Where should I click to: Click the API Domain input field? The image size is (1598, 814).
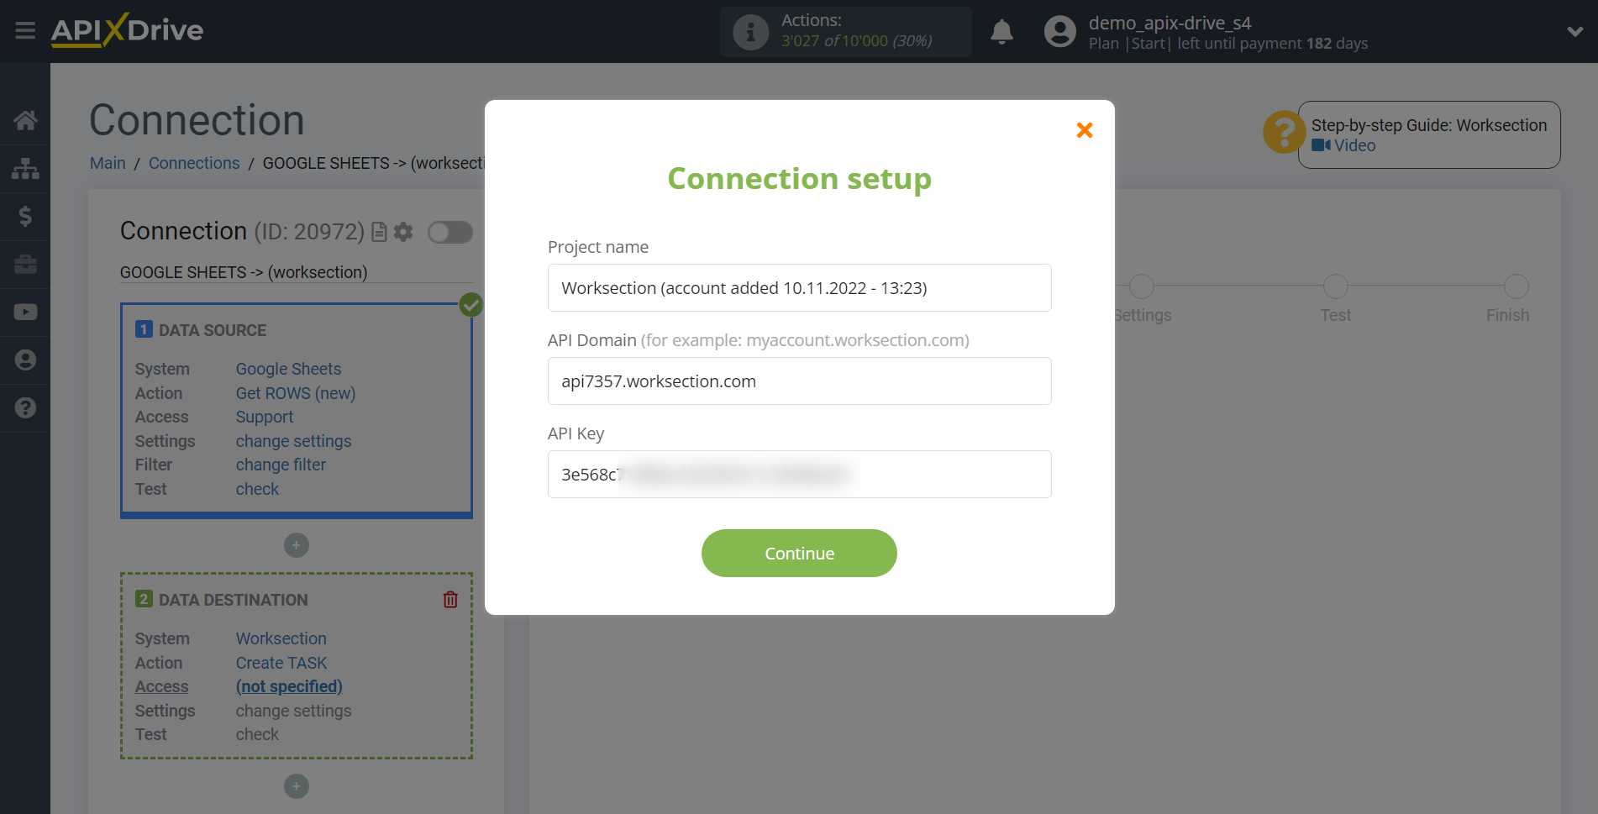799,381
